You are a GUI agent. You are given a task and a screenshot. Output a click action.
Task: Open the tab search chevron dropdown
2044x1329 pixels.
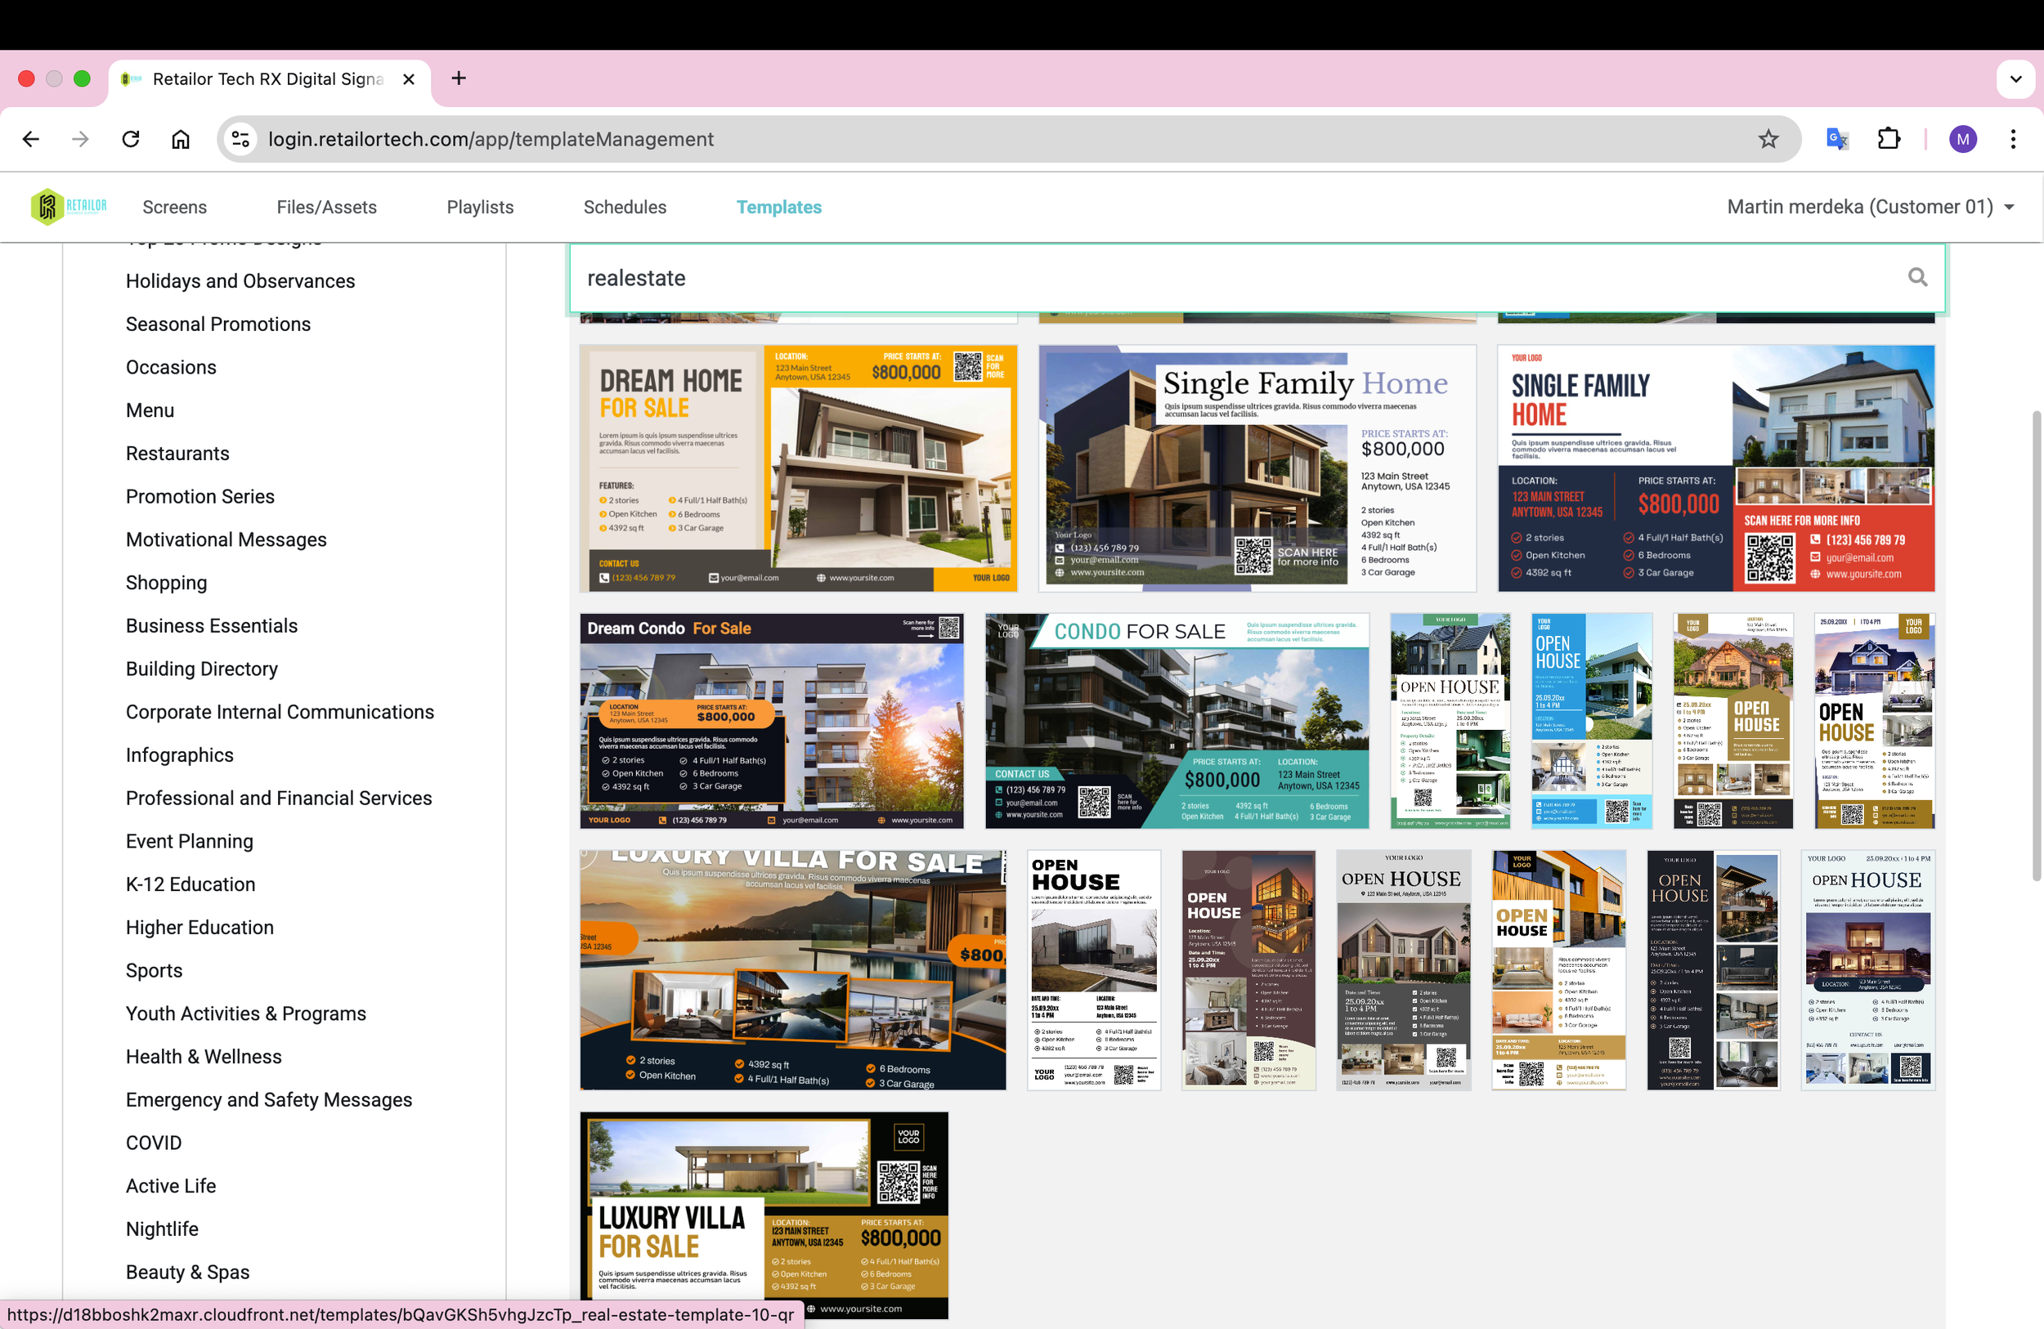(2015, 78)
